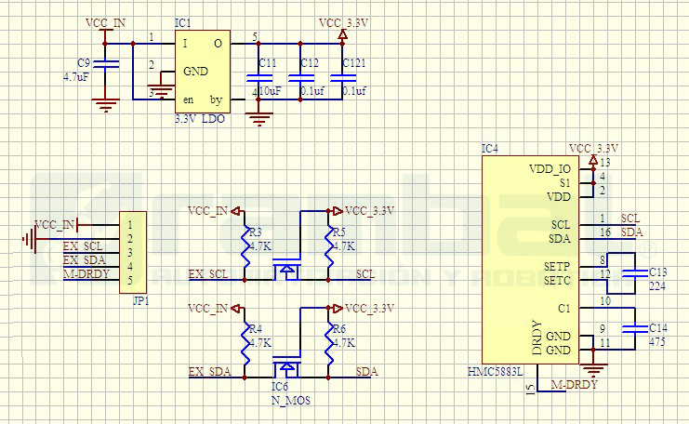Select resistor R3 in the SCL level shifter

tap(247, 245)
